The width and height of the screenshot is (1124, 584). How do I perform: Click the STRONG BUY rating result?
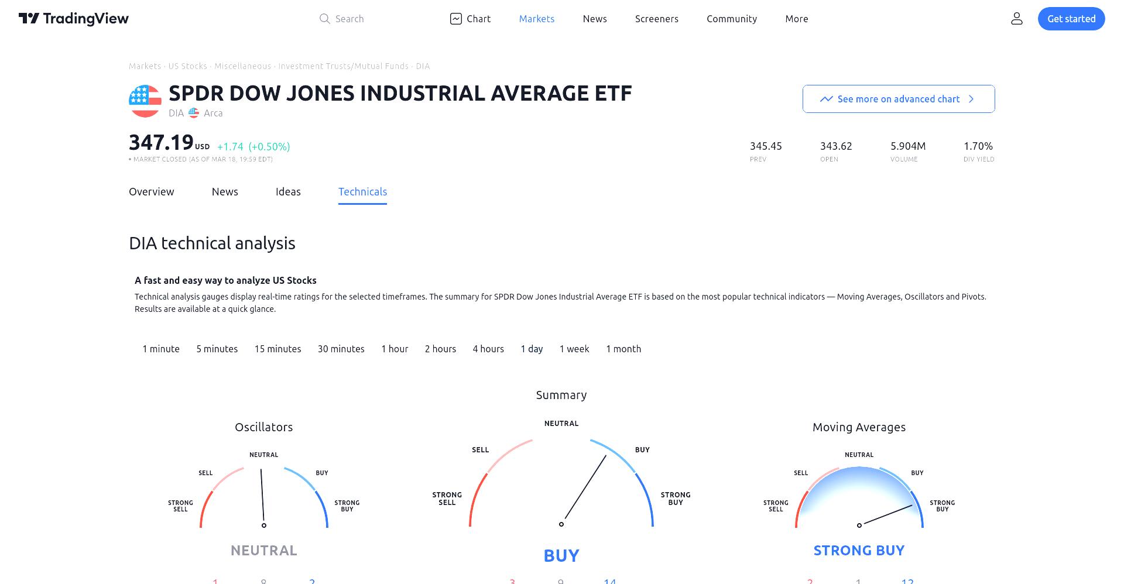coord(859,551)
